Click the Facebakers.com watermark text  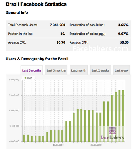click(100, 48)
